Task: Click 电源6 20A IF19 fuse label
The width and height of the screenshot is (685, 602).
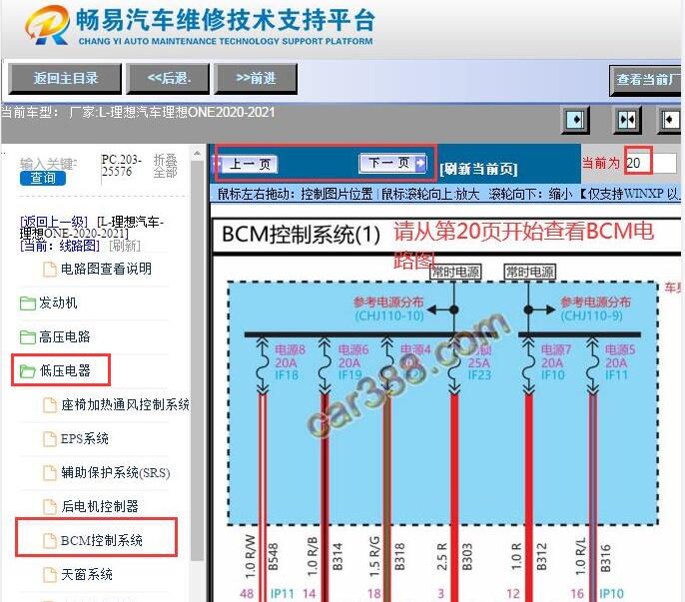Action: [353, 362]
